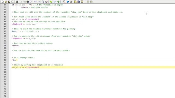Undo the last edit
175x98 pixels.
tap(35, 2)
